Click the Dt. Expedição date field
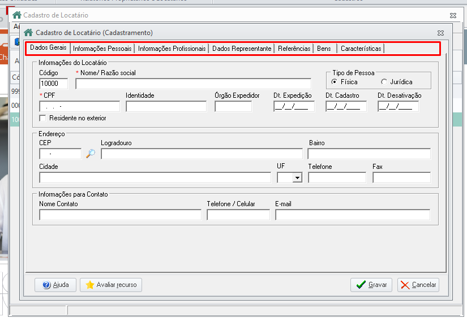 pyautogui.click(x=294, y=106)
